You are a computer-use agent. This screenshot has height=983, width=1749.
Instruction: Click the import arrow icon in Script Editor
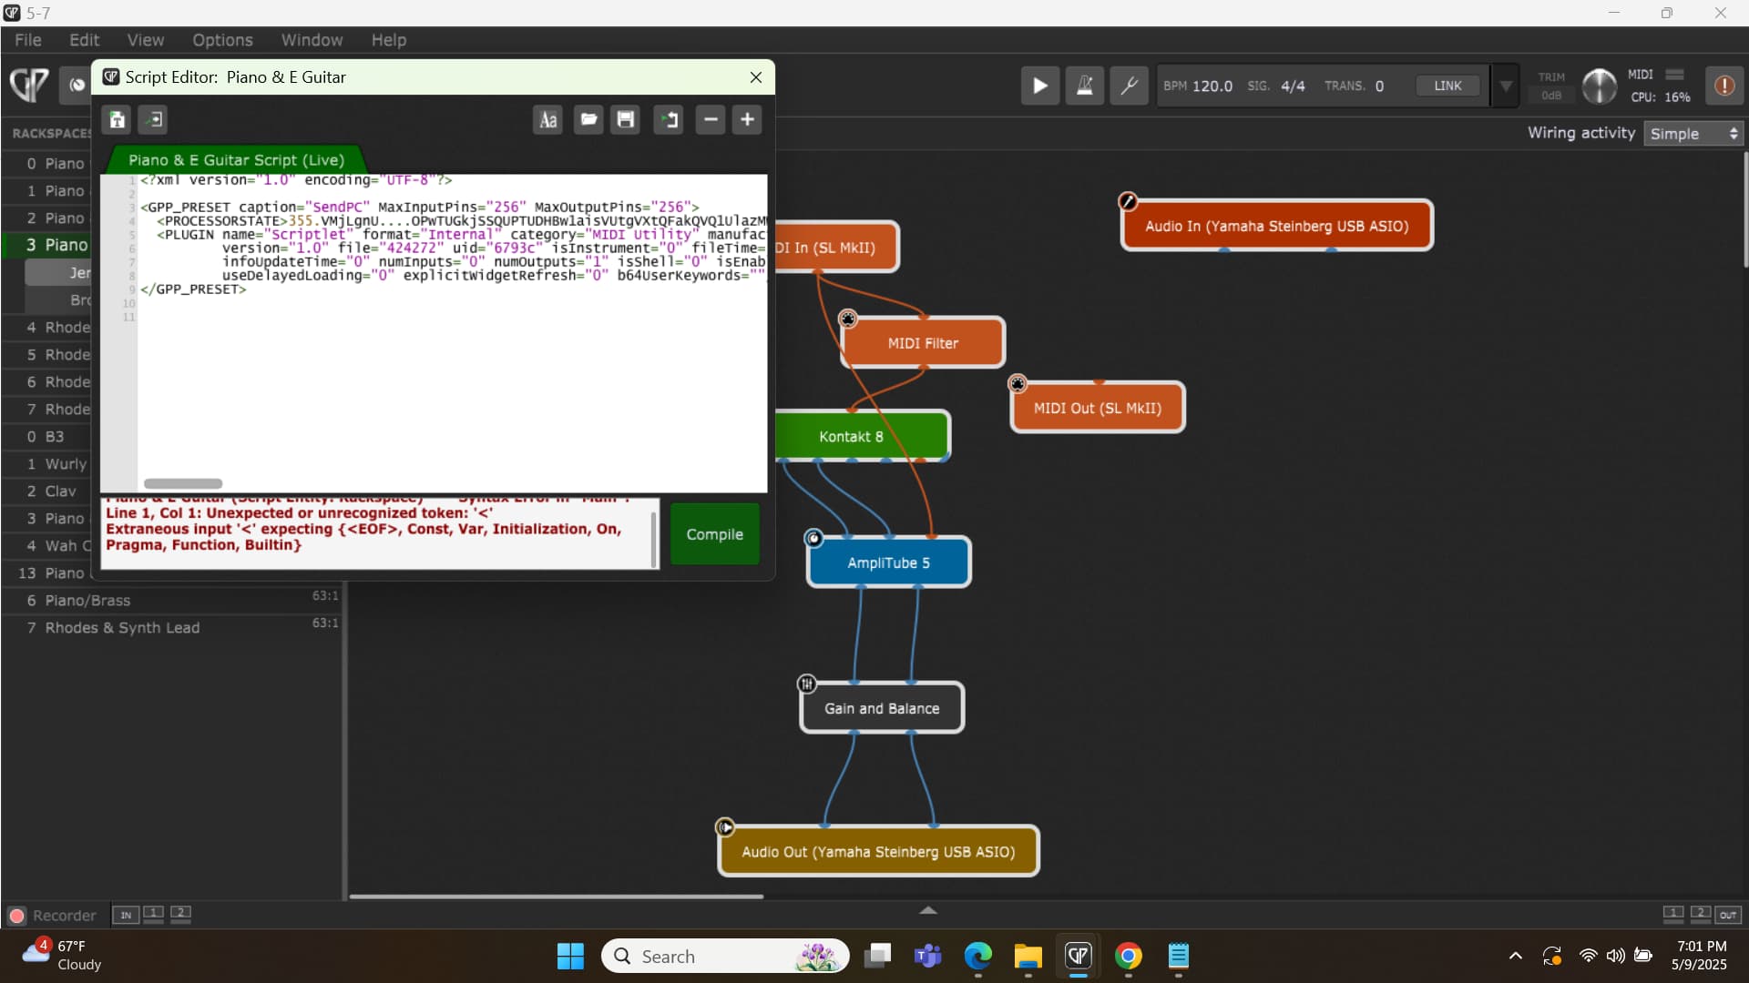153,120
